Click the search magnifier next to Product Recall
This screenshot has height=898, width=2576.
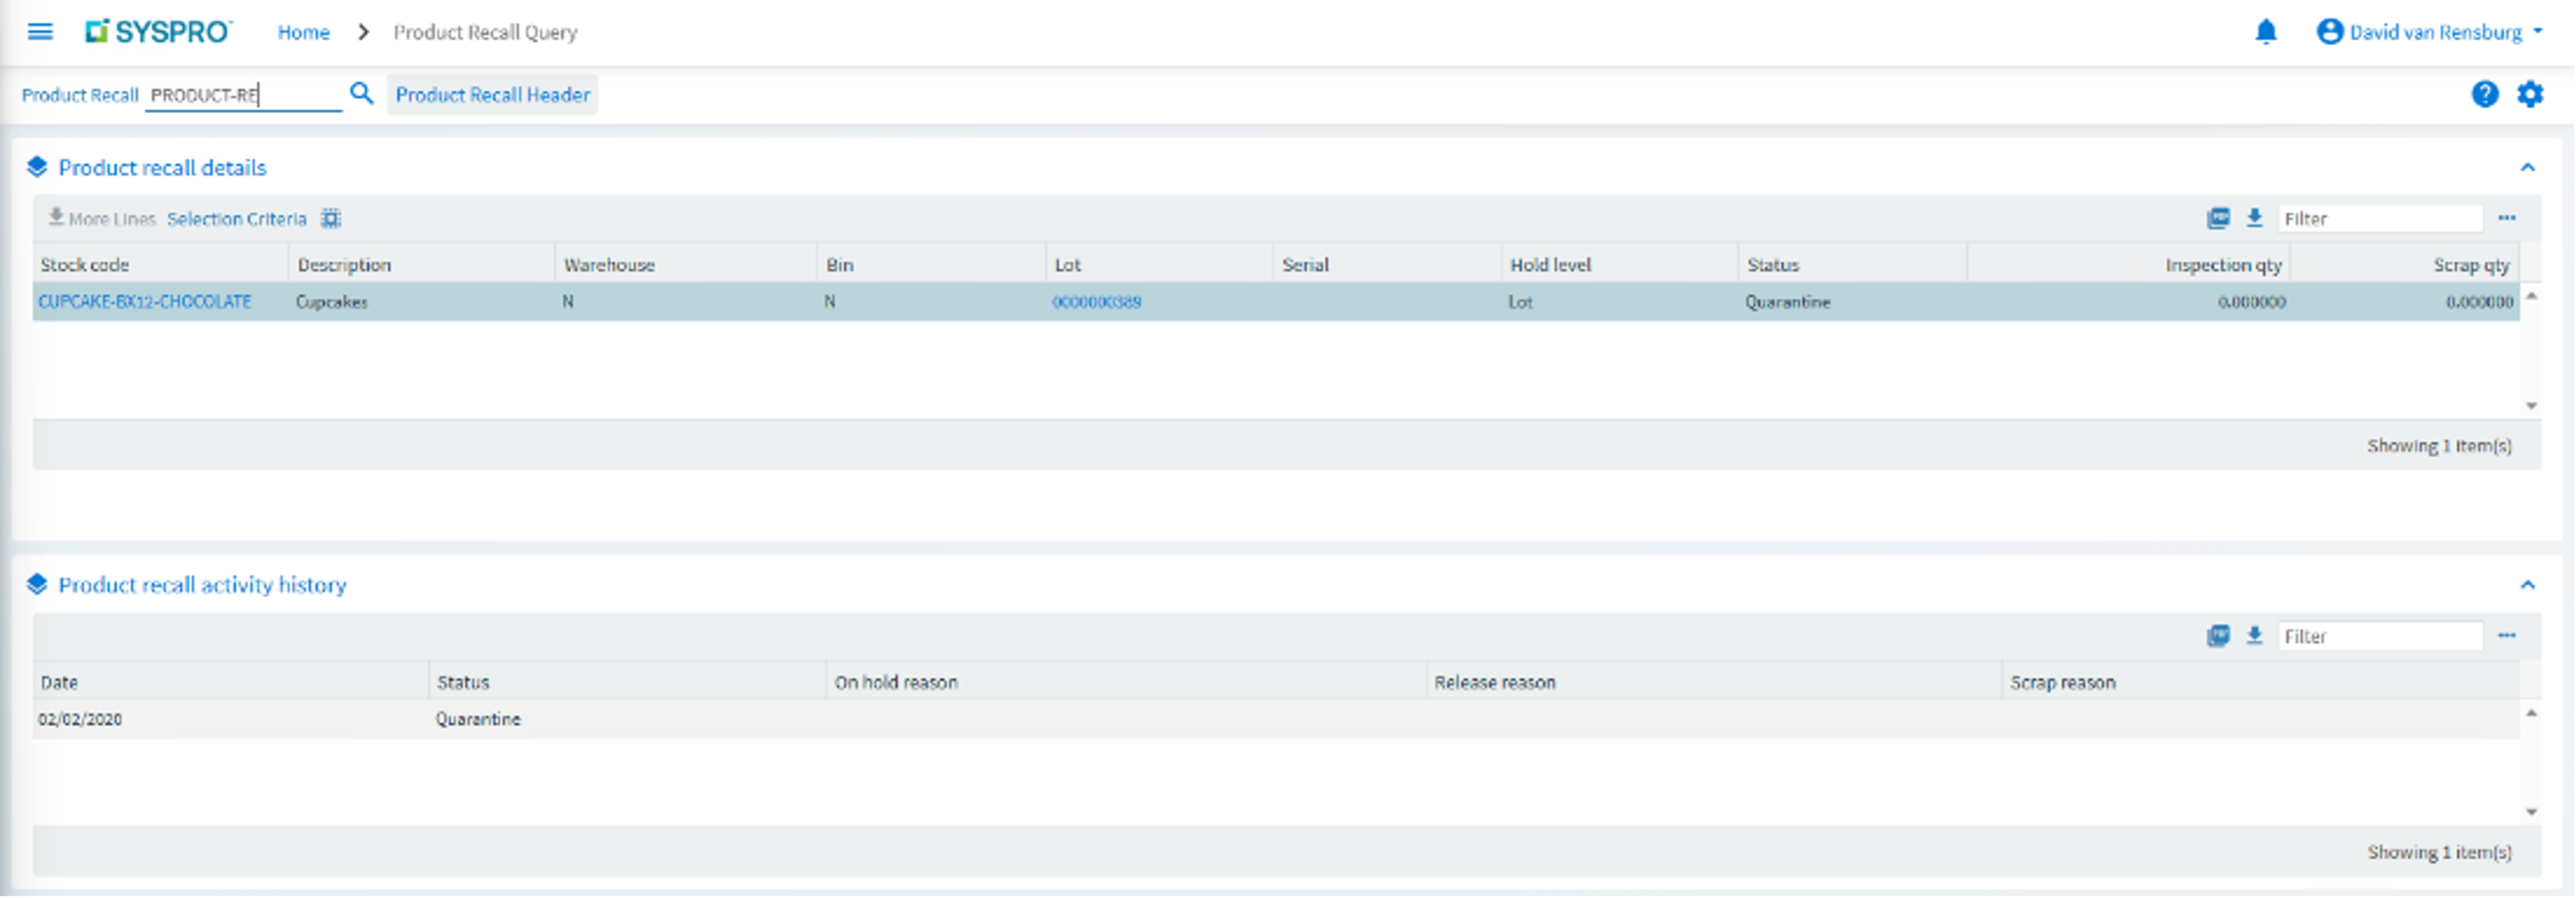361,94
